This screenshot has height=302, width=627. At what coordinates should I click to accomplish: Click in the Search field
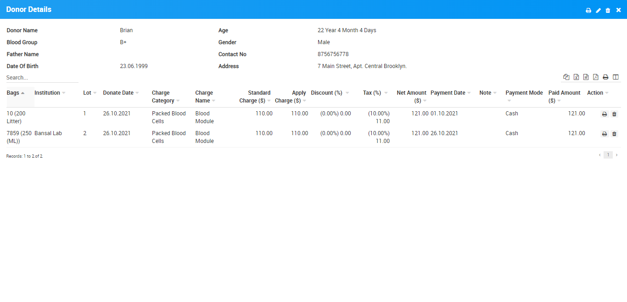point(42,78)
